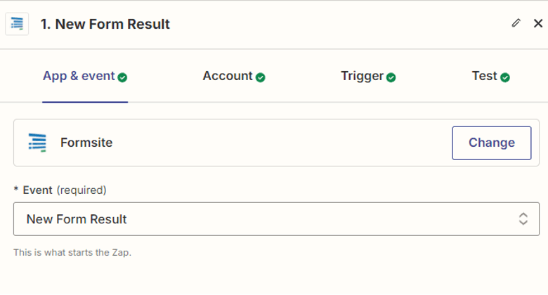
Task: Click the pencil icon to rename the step
Action: (516, 23)
